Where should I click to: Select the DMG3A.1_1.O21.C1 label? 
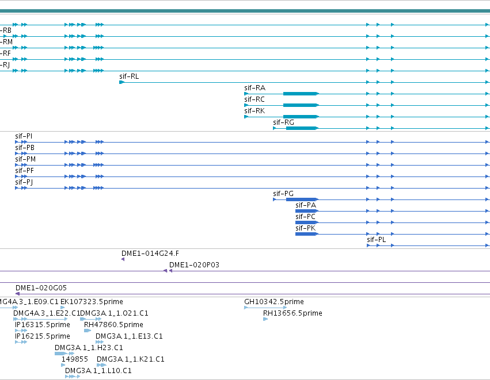114,313
